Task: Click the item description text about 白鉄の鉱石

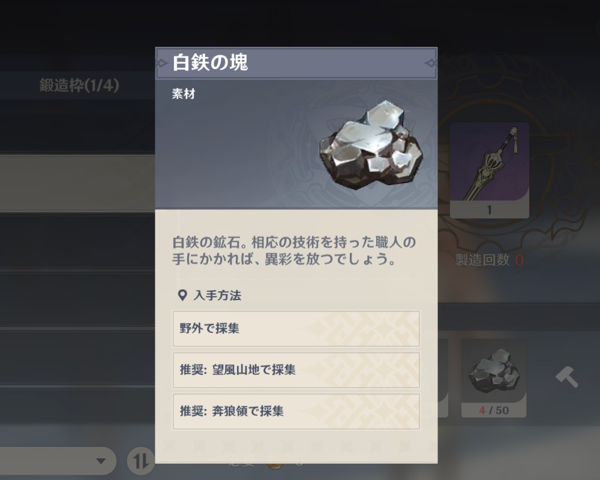Action: [x=294, y=251]
